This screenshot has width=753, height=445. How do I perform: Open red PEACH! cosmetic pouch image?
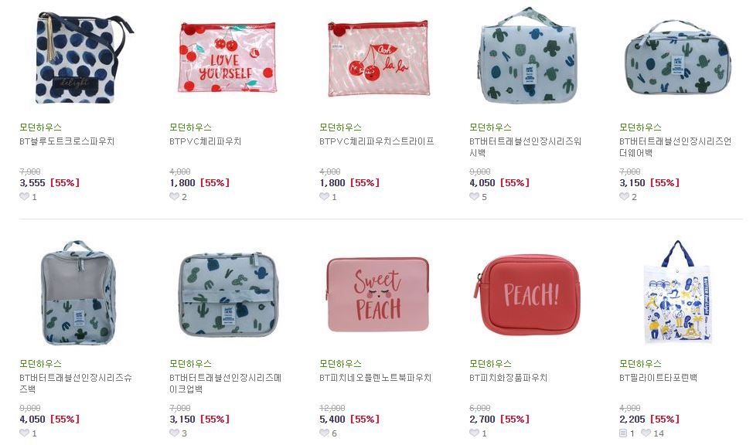point(526,294)
